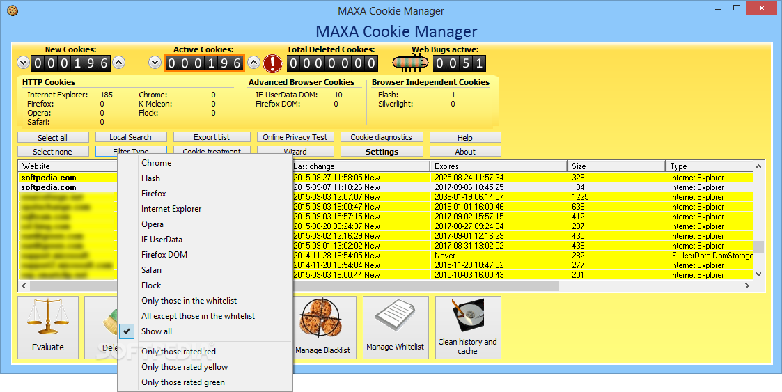The image size is (782, 392).
Task: Select IE UserData filter entry
Action: tap(205, 240)
